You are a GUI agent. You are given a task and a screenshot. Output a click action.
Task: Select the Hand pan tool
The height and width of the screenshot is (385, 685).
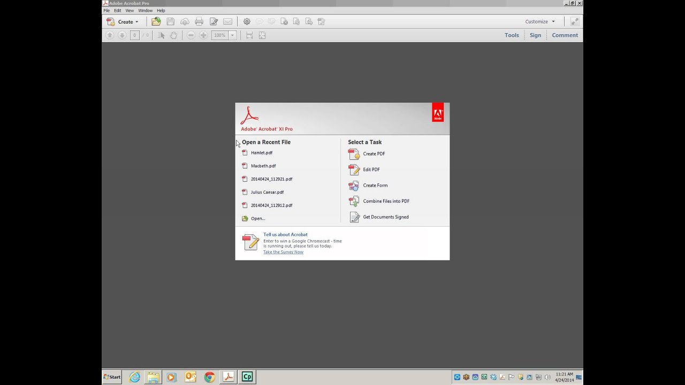[x=173, y=35]
